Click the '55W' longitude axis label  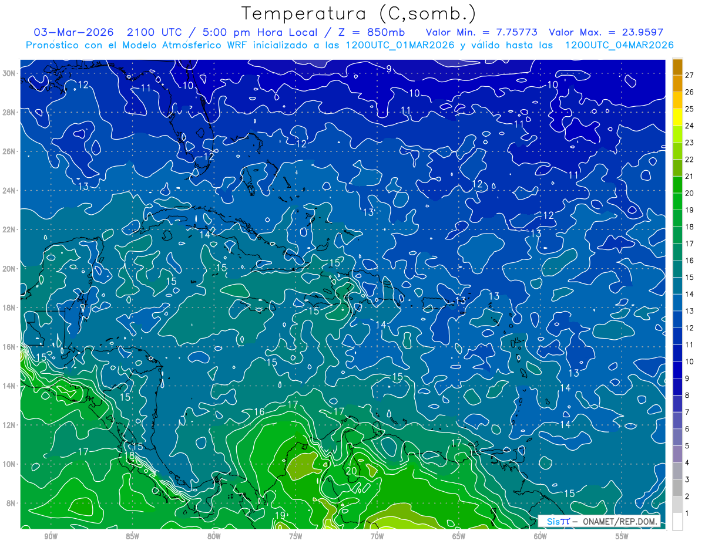(x=622, y=536)
